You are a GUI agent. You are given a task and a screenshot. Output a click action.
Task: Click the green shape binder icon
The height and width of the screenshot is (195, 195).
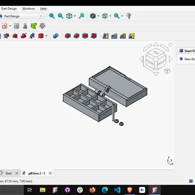point(34,26)
